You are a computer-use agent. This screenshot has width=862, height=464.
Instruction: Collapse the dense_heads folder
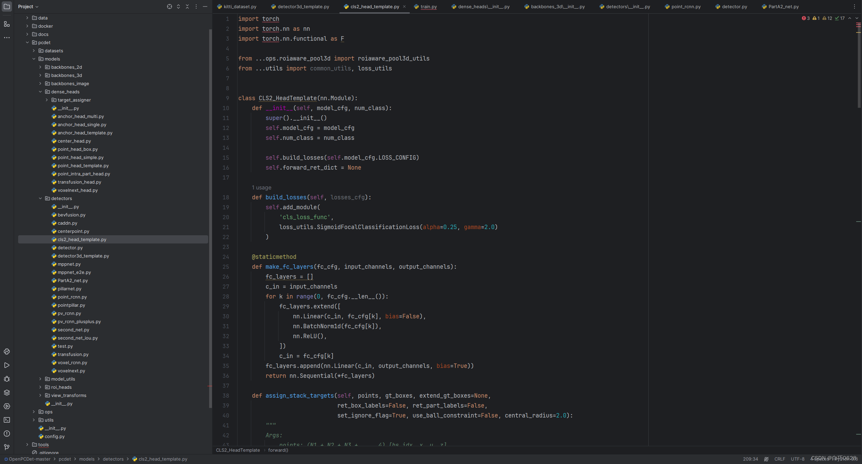coord(40,92)
